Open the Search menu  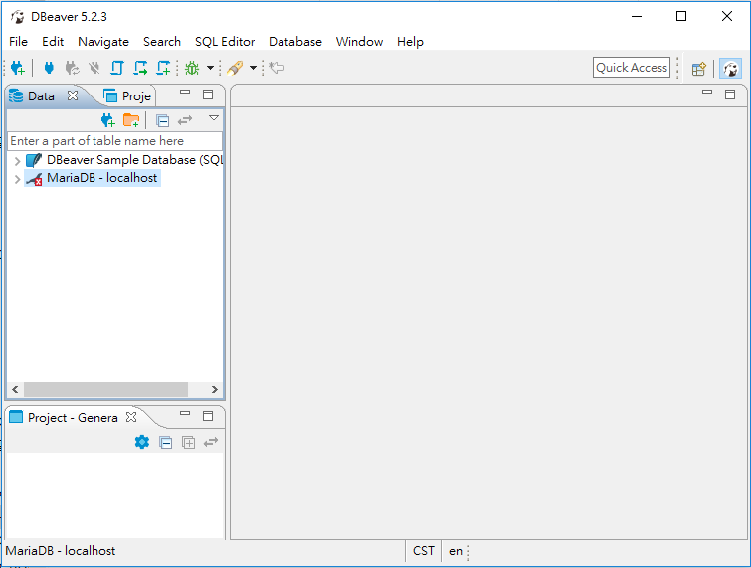(x=162, y=42)
